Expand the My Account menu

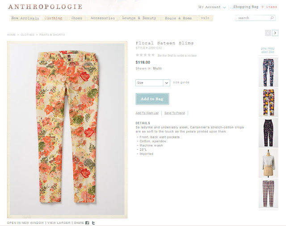(x=212, y=7)
